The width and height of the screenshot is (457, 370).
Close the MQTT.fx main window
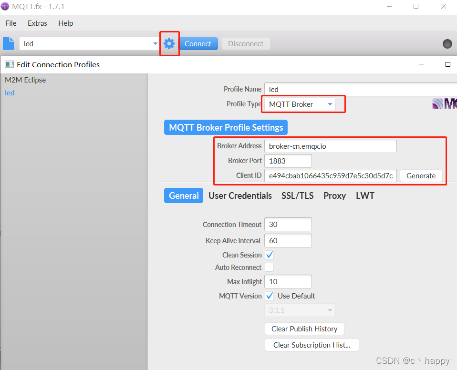(444, 6)
